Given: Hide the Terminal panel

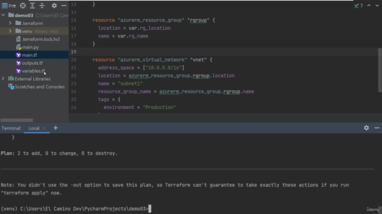Looking at the screenshot, I should click(377, 128).
